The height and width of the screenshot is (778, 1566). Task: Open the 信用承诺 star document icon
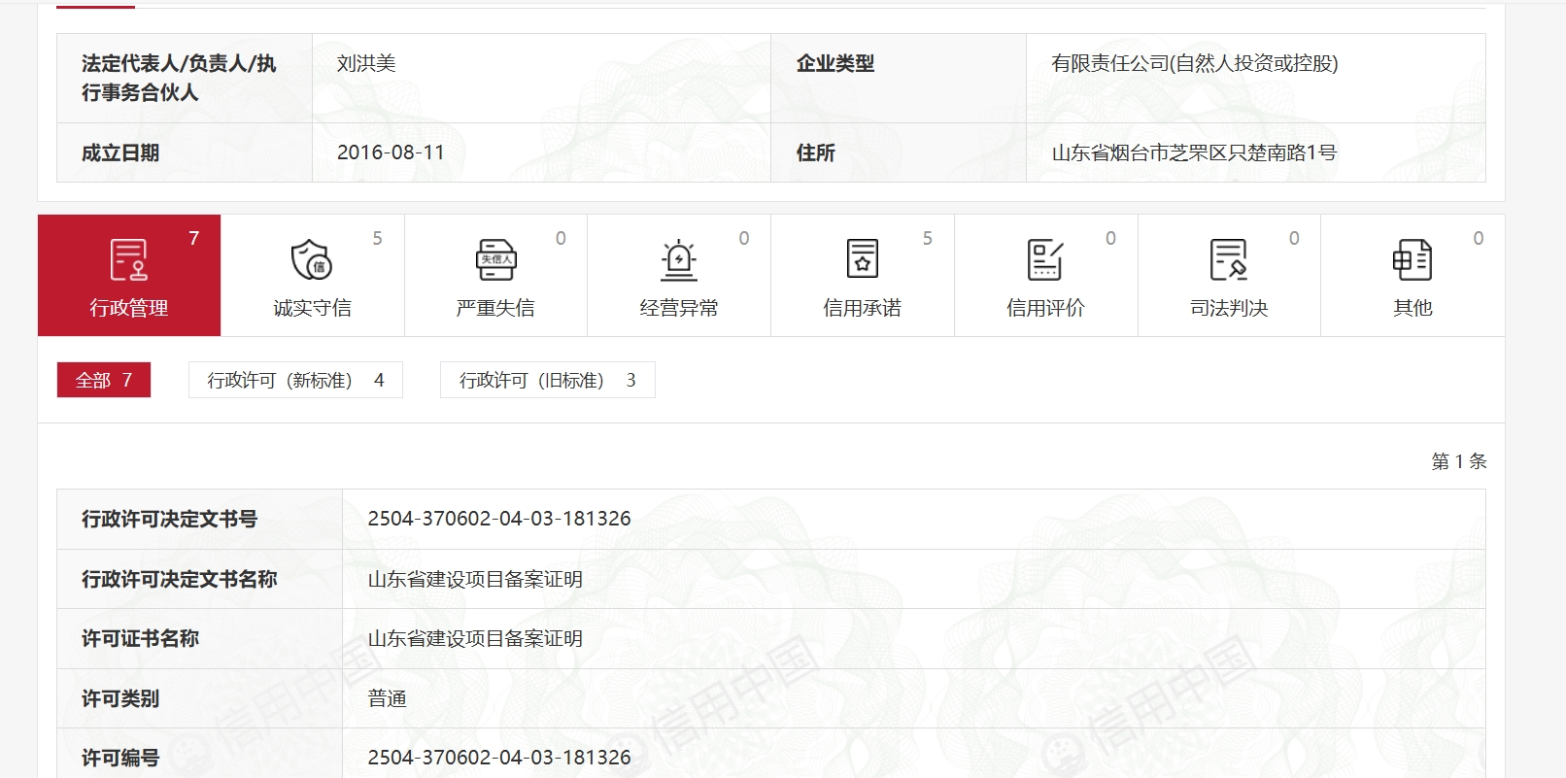[x=863, y=259]
